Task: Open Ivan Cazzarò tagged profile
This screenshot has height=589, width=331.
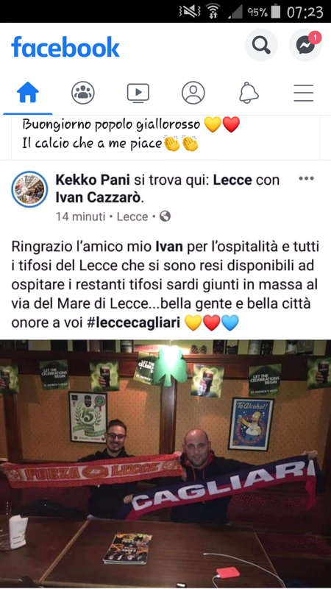Action: click(x=99, y=197)
